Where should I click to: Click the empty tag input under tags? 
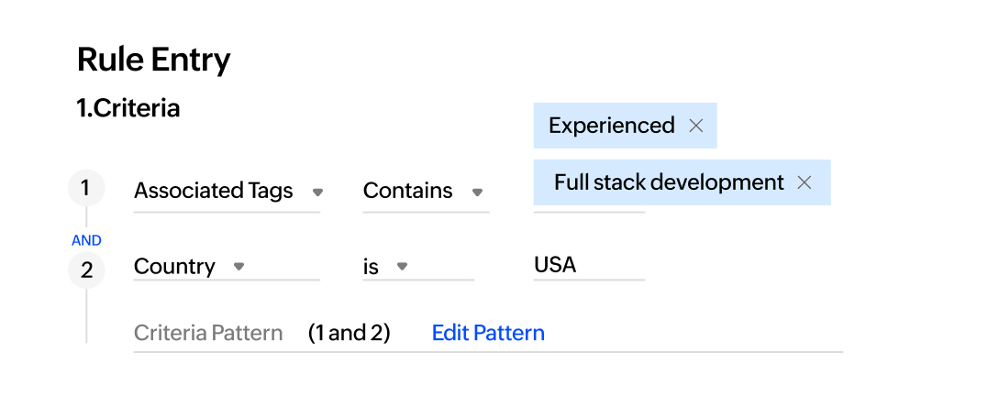(x=589, y=208)
